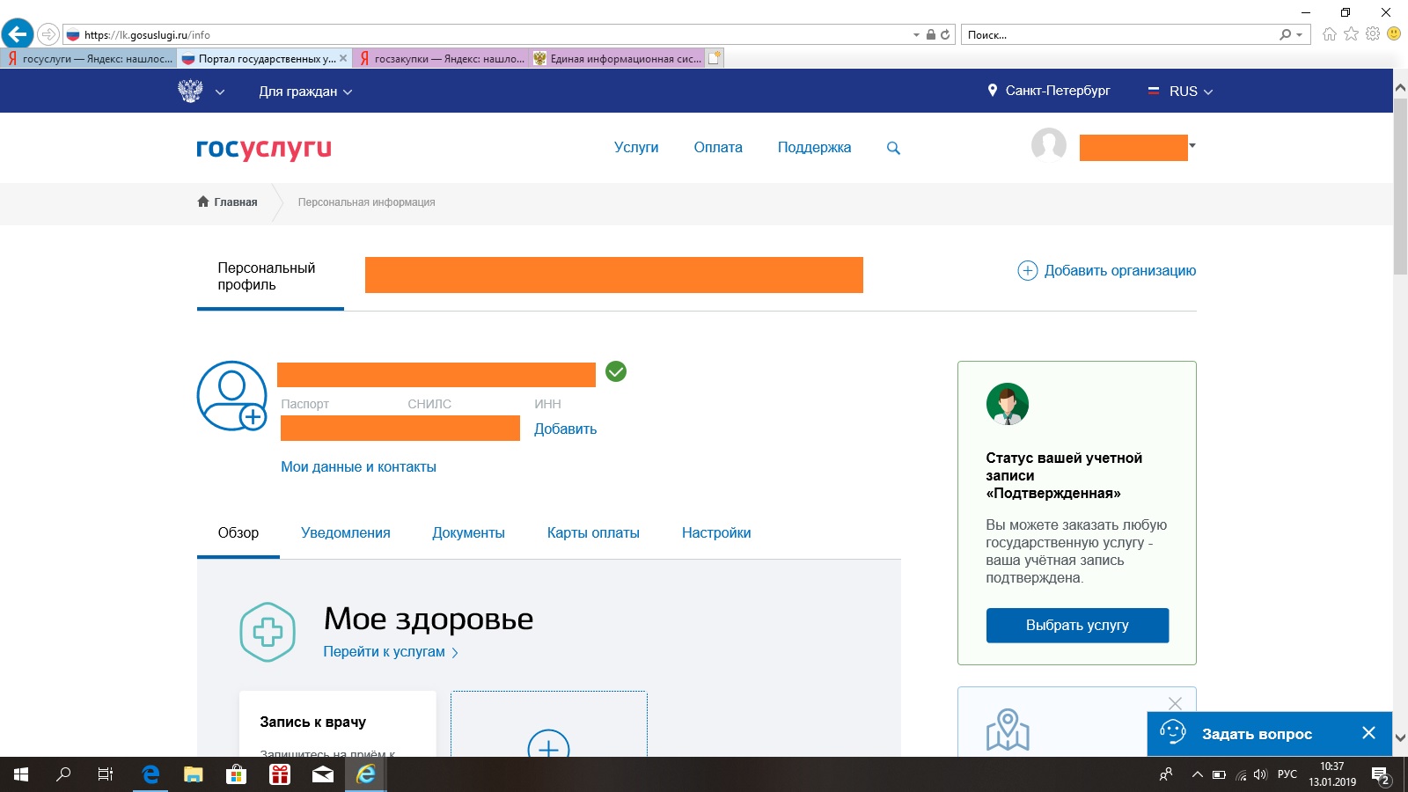Open the browser back arrow button

18,34
